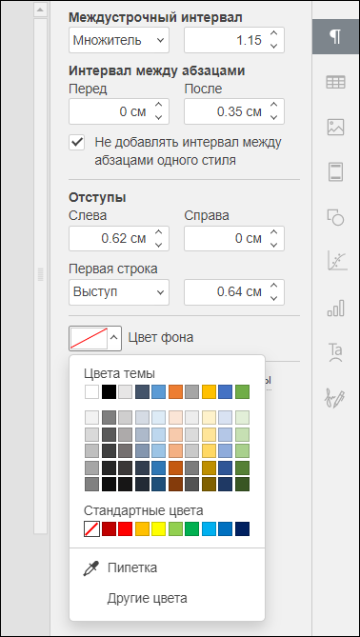Image resolution: width=360 pixels, height=637 pixels.
Task: Pick white theme color swatch
Action: (91, 391)
